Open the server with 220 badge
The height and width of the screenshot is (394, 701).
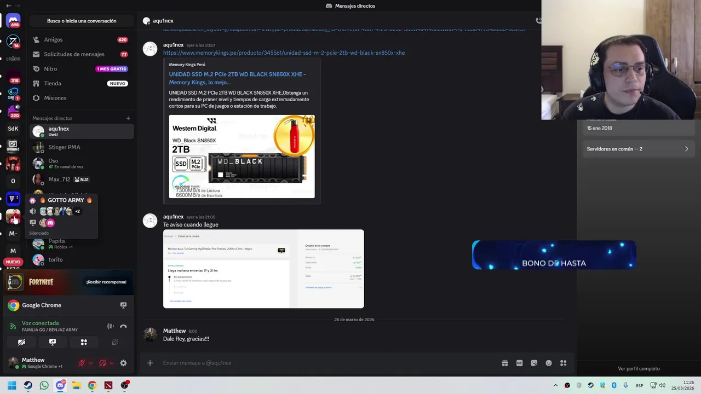(13, 110)
